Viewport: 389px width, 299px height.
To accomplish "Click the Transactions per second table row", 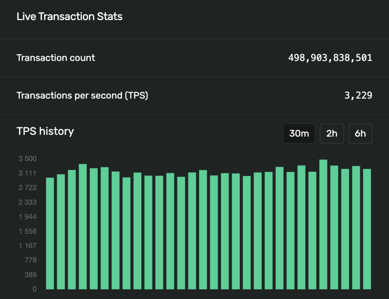I will coord(194,95).
